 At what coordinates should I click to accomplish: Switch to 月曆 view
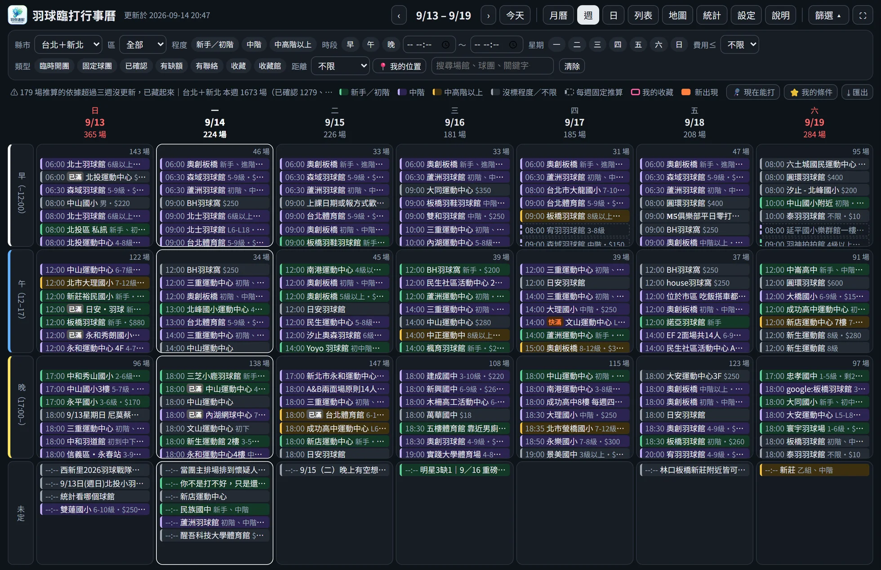[558, 15]
